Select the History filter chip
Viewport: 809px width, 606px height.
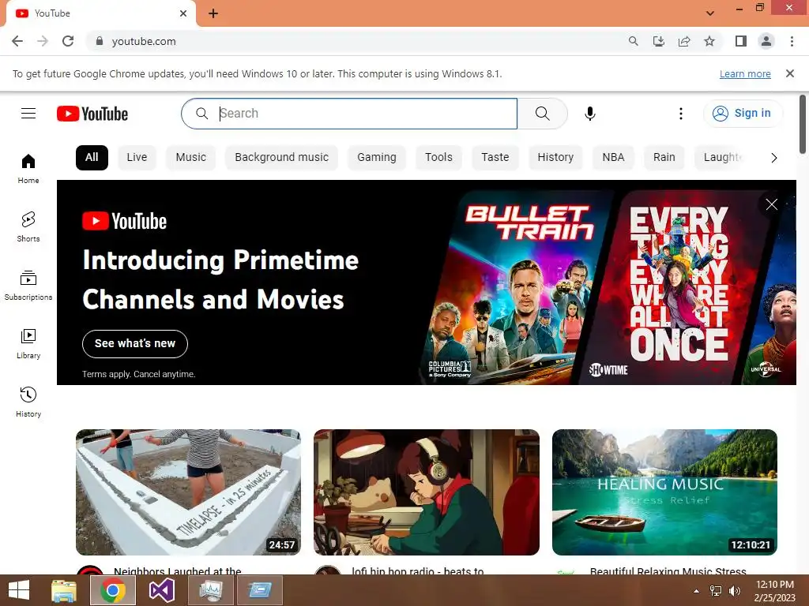pos(555,158)
